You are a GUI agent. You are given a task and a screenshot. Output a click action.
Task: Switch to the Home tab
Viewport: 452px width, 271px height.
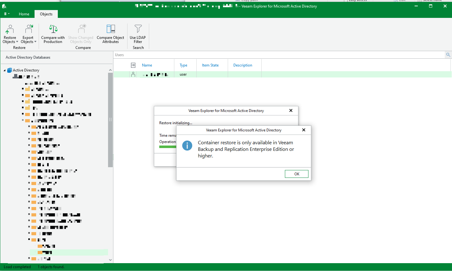click(x=24, y=14)
